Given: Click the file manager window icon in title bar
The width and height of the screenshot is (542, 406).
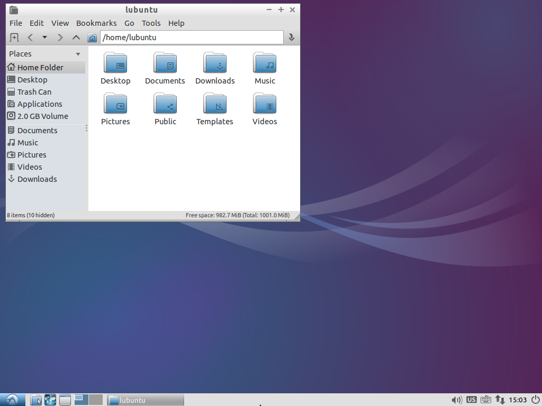Looking at the screenshot, I should tap(14, 10).
